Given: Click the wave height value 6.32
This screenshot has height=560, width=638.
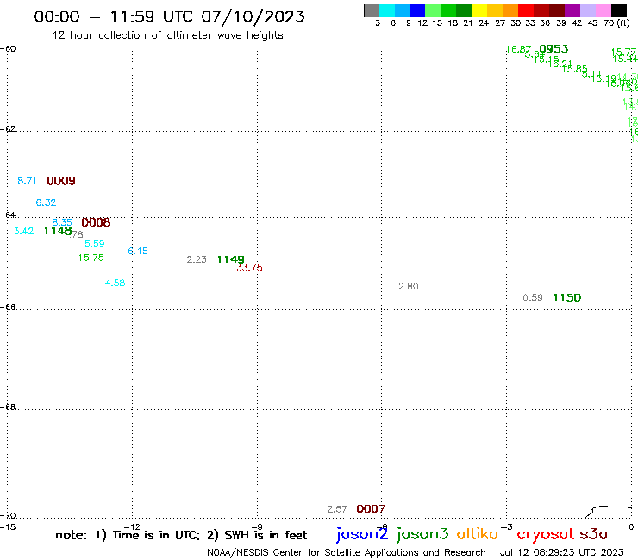Looking at the screenshot, I should 46,202.
